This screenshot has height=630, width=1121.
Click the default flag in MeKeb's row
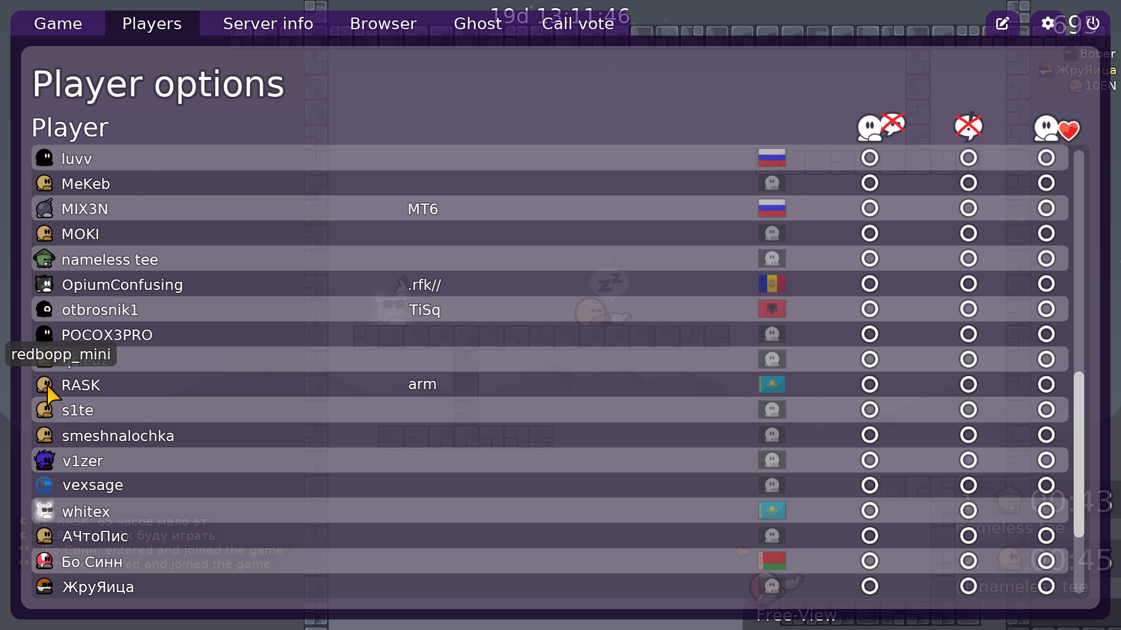(772, 183)
